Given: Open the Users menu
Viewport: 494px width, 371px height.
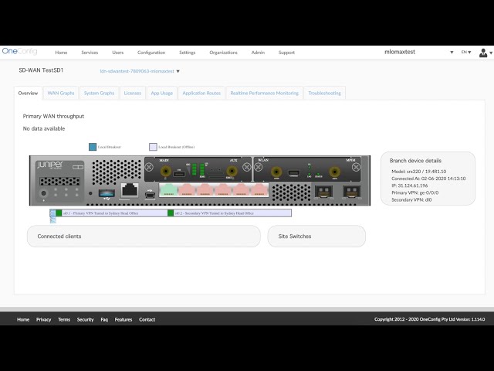Looking at the screenshot, I should point(118,53).
